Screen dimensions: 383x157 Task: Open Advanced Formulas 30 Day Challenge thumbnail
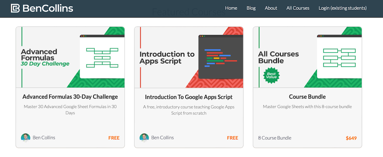70,57
